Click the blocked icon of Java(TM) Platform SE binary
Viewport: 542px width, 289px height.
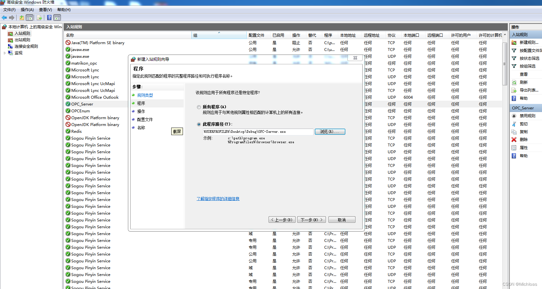[68, 43]
